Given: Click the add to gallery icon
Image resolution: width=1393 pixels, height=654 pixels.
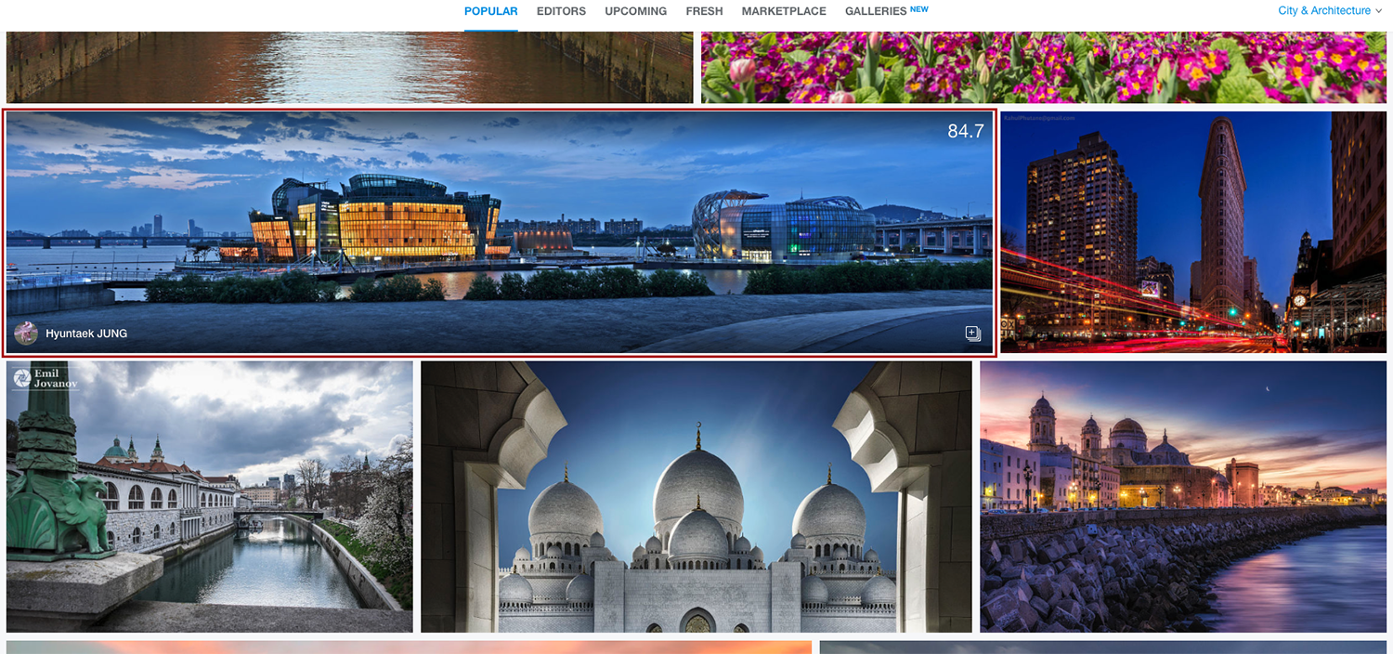Looking at the screenshot, I should click(972, 334).
